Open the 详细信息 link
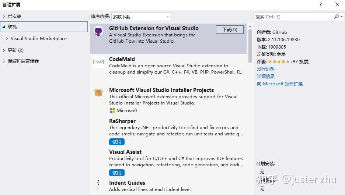Screen dimensions: 345x195 (x=266, y=77)
